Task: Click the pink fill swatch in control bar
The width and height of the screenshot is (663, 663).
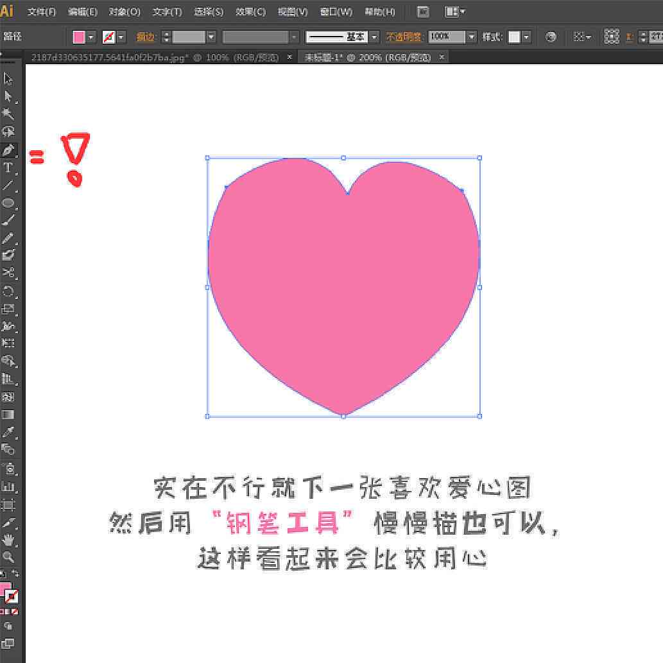Action: (79, 37)
